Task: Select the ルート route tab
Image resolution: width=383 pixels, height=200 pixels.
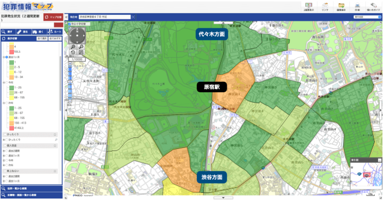Action: 55,32
